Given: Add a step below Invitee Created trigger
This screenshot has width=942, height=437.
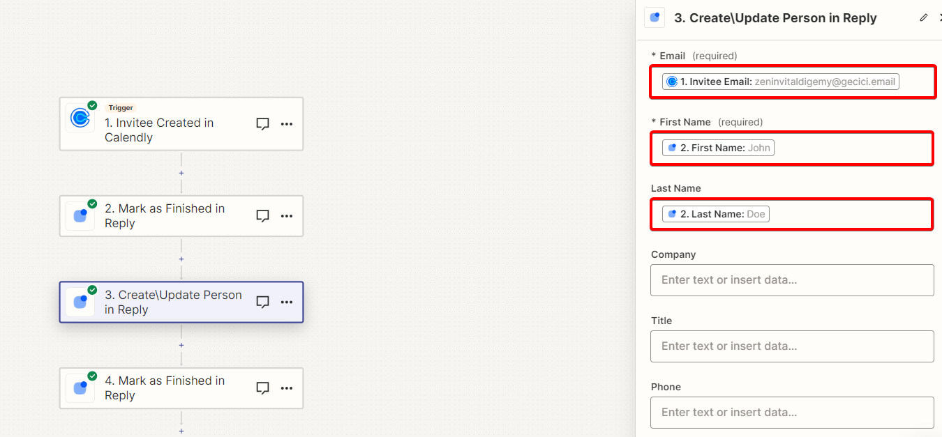Looking at the screenshot, I should point(181,173).
